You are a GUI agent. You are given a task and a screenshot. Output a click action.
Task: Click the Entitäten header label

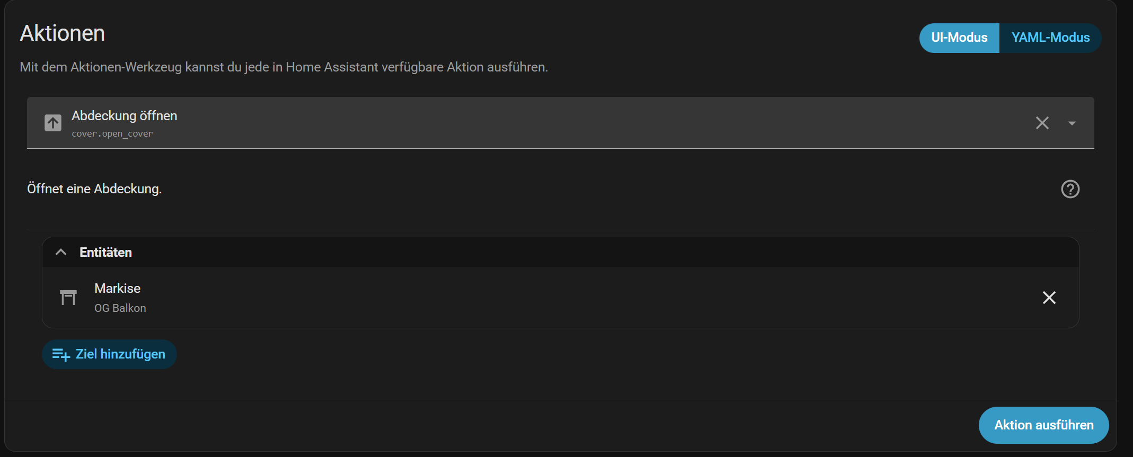pos(105,253)
